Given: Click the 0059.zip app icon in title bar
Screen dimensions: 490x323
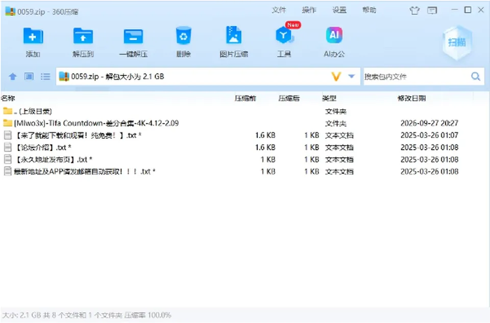Looking at the screenshot, I should point(10,11).
